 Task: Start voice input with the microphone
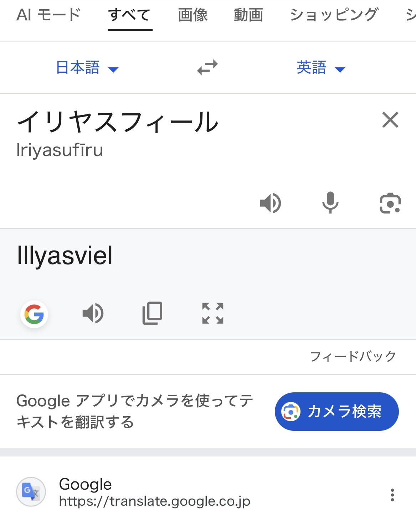330,203
